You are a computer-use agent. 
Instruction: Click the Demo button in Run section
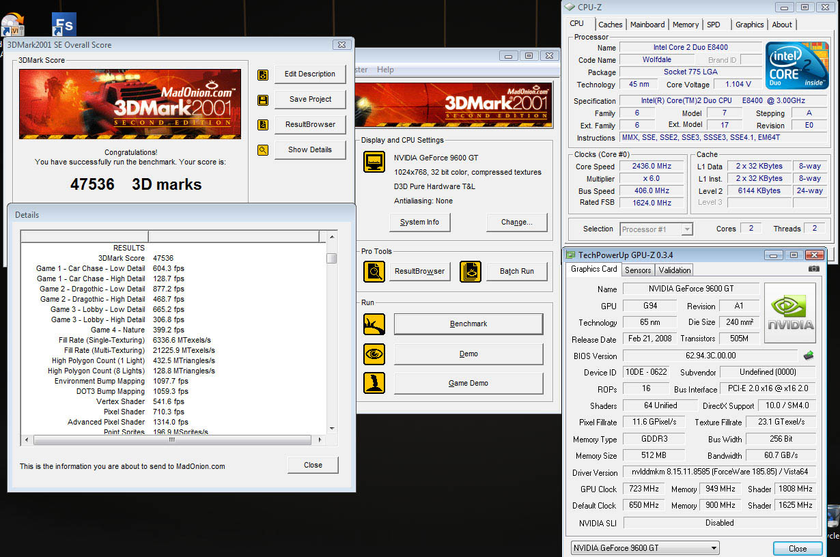468,354
